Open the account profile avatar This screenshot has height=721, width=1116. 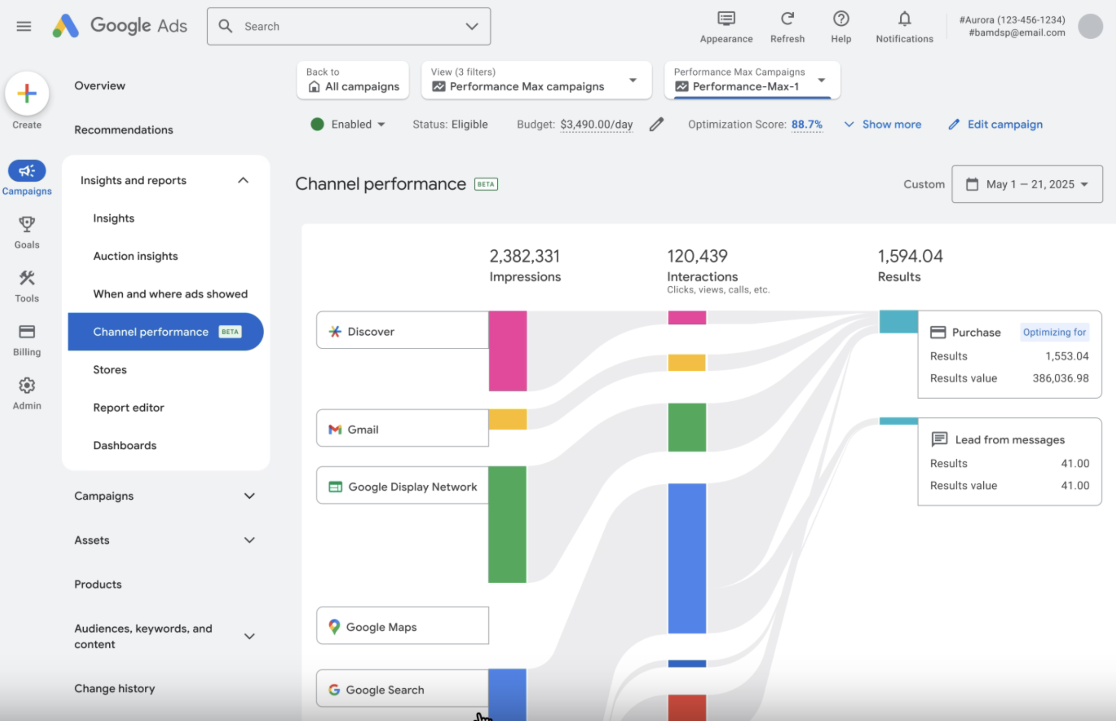(1090, 26)
